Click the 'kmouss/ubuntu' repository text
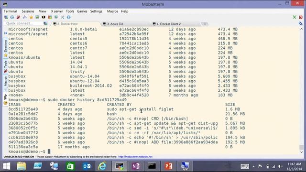This screenshot has height=172, width=306. (x=24, y=57)
